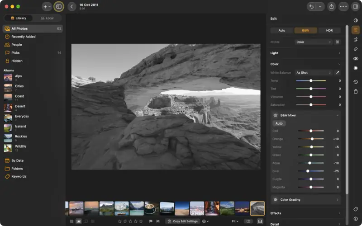The height and width of the screenshot is (226, 362).
Task: Click the edit panel vertical scrollbar
Action: tap(347, 109)
